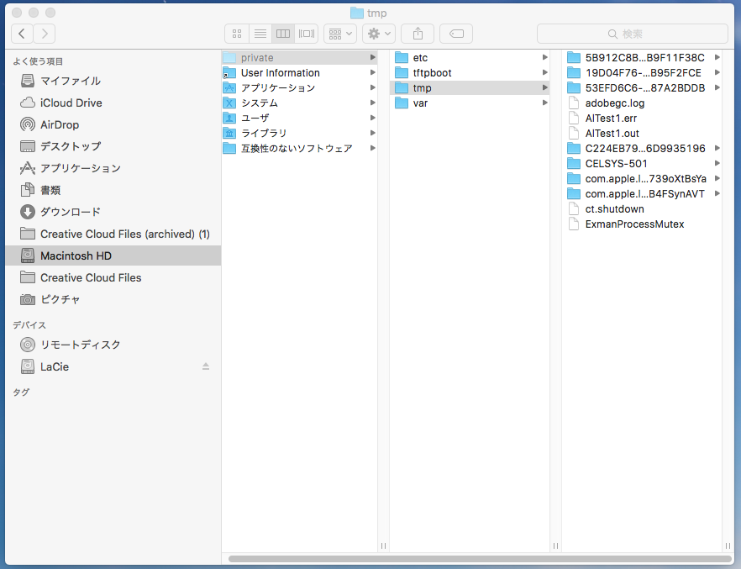Click the search field
This screenshot has height=569, width=741.
tap(632, 34)
